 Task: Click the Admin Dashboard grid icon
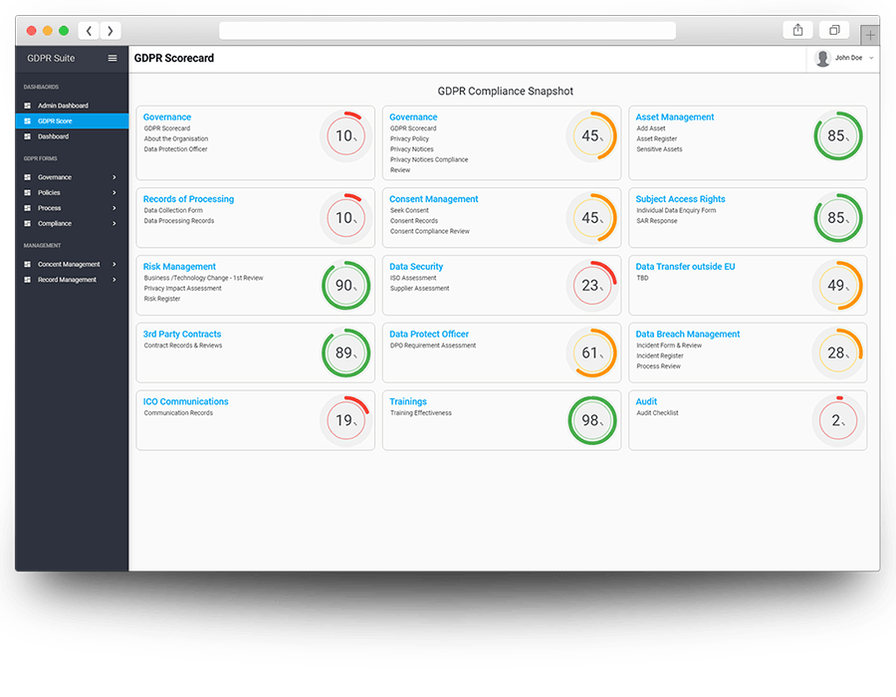pyautogui.click(x=28, y=106)
